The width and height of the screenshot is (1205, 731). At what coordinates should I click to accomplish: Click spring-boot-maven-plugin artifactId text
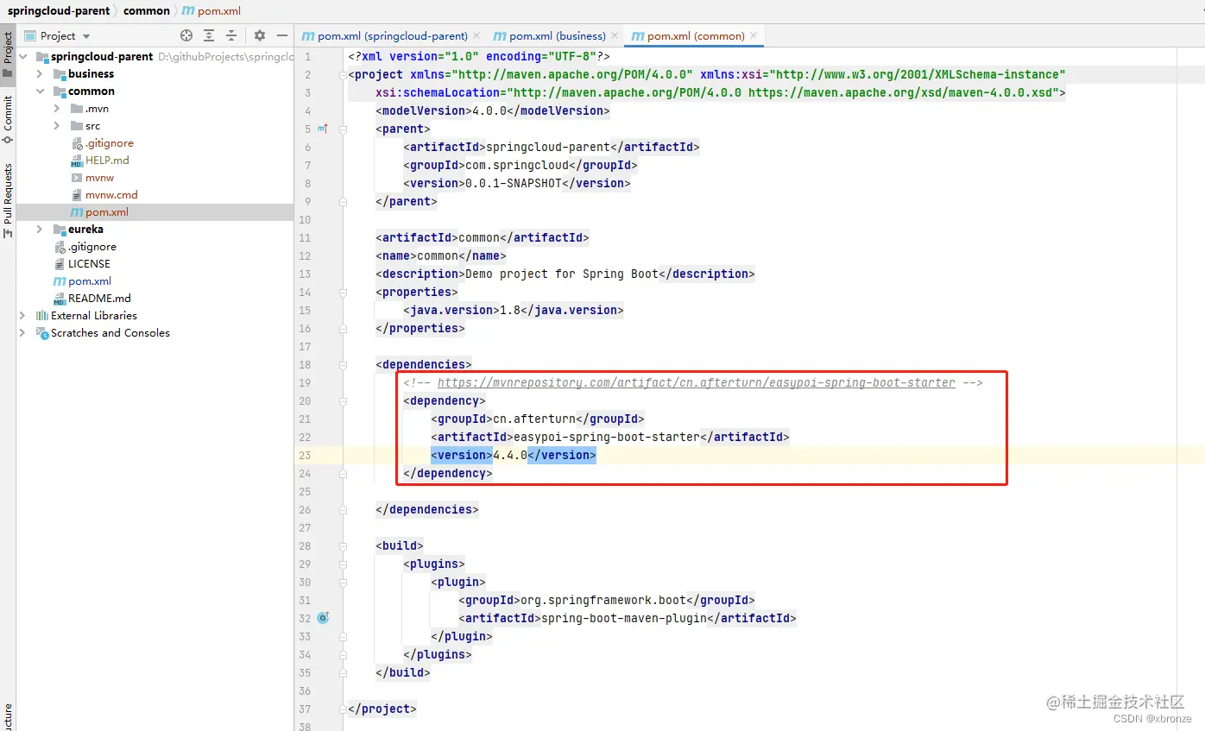click(x=624, y=618)
